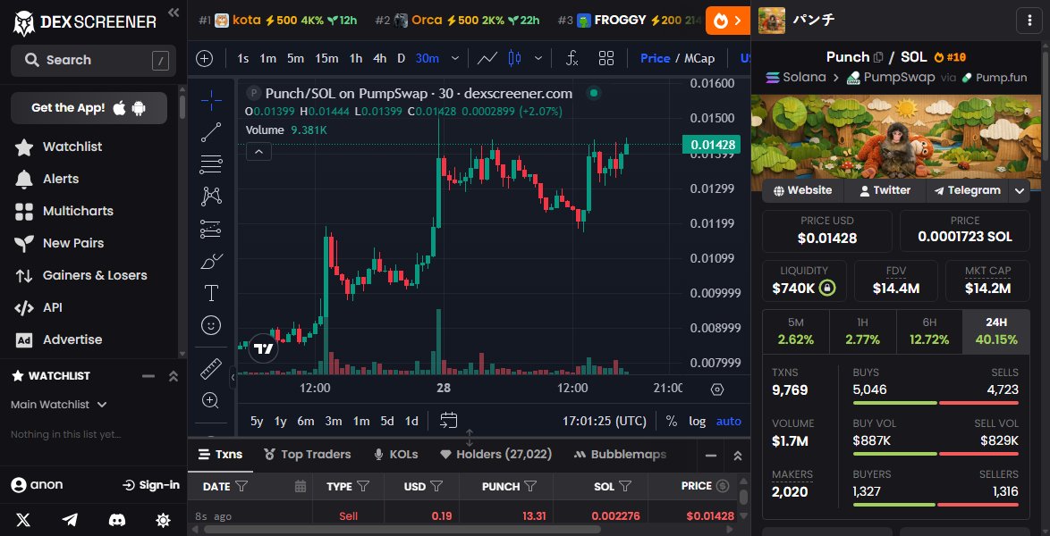
Task: Open the Top Traders tab
Action: (x=308, y=455)
